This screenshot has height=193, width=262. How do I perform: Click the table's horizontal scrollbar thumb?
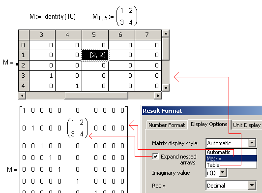coord(96,96)
